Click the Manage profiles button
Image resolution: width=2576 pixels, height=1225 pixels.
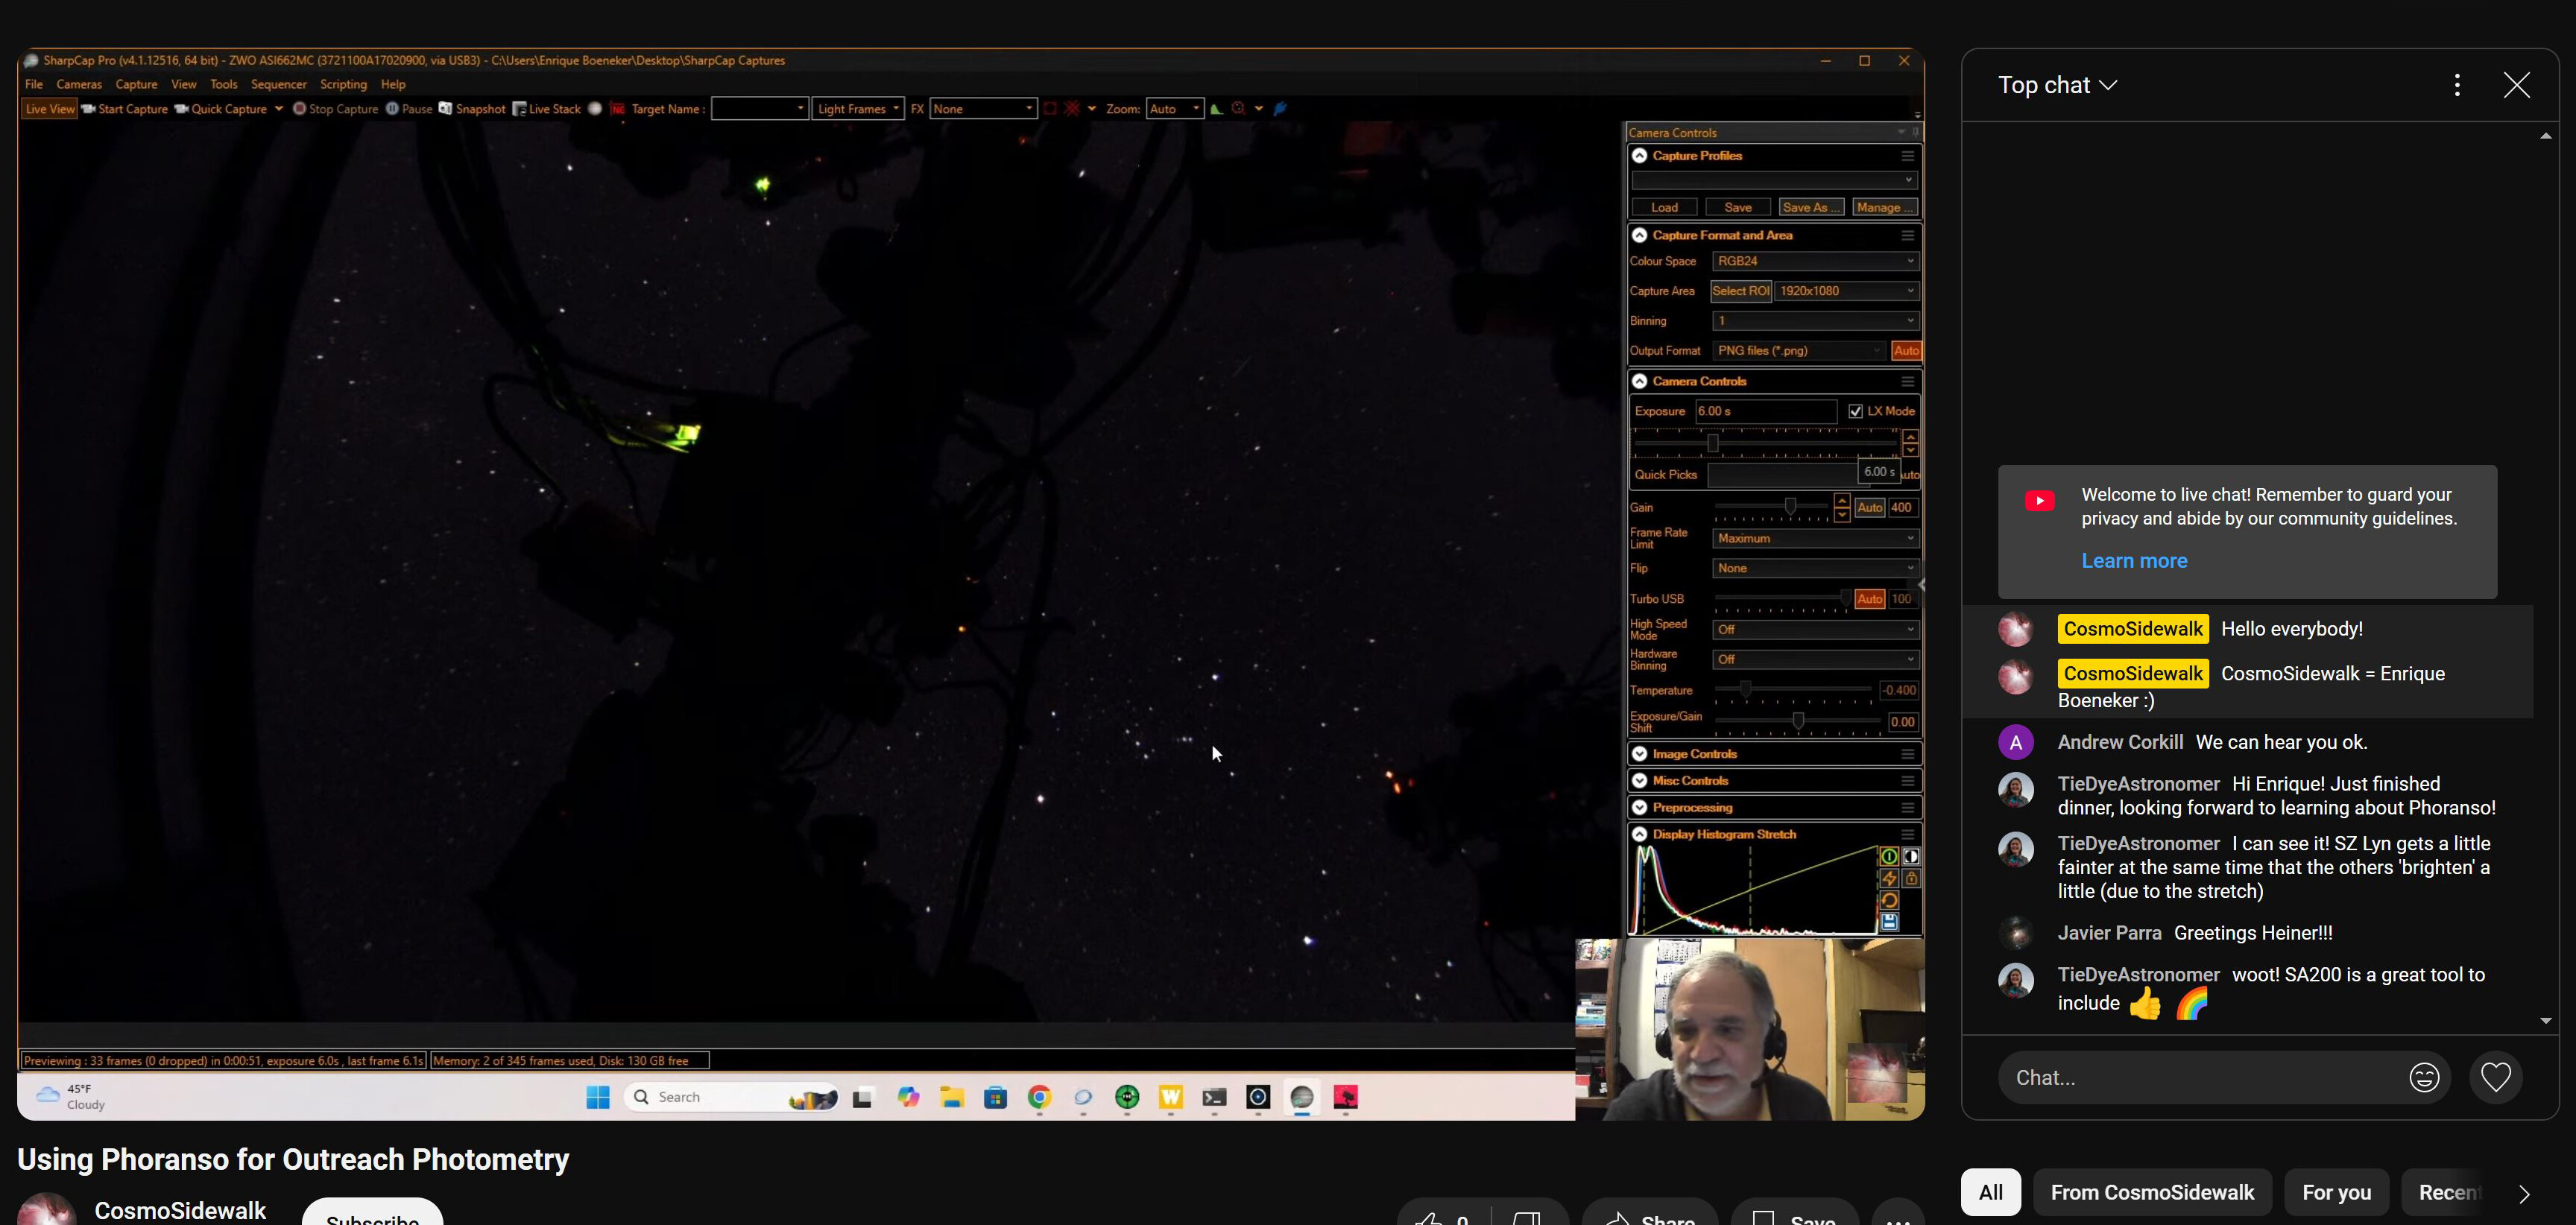[1884, 207]
